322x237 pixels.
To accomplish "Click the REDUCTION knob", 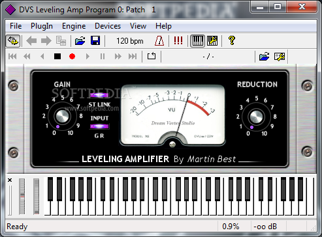I will pos(256,117).
